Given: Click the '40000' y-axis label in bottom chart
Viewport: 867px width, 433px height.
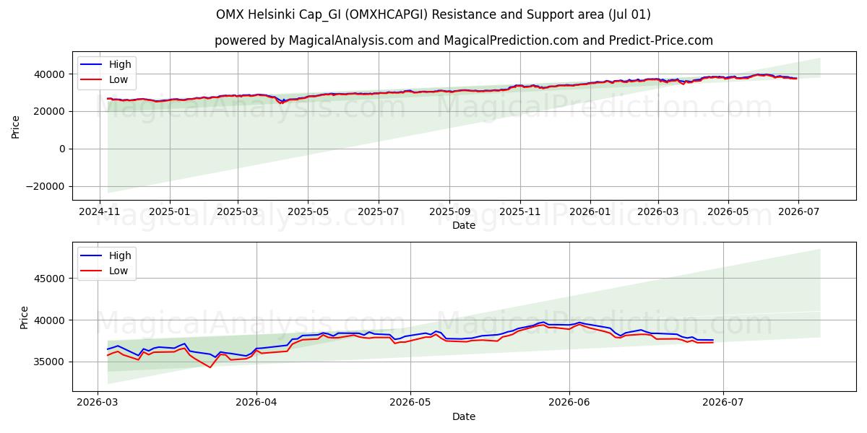Looking at the screenshot, I should pyautogui.click(x=51, y=320).
